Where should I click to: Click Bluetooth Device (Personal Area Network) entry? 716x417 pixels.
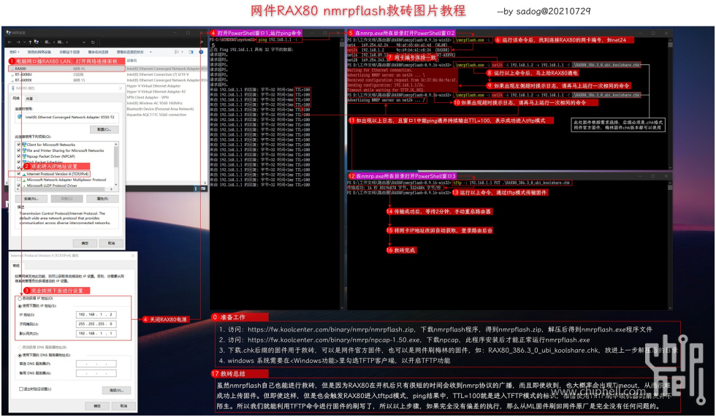click(160, 109)
